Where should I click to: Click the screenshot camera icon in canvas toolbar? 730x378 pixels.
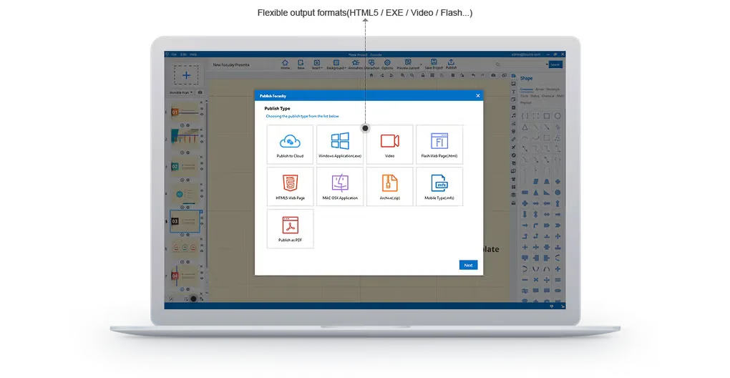pos(494,75)
